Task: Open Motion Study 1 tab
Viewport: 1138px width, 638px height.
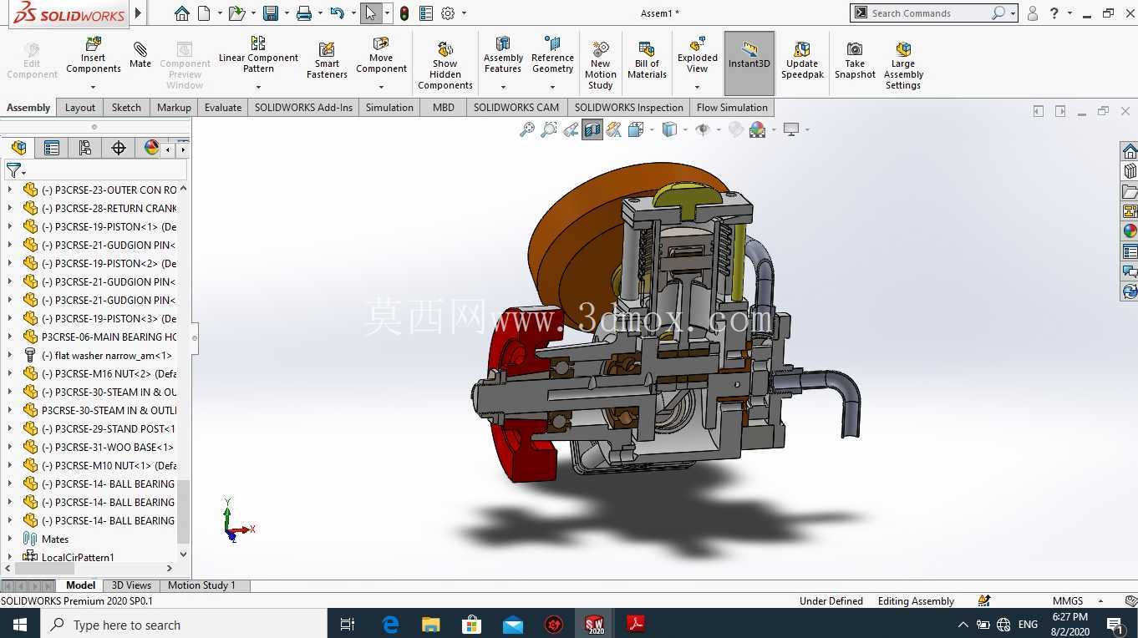Action: (x=201, y=585)
